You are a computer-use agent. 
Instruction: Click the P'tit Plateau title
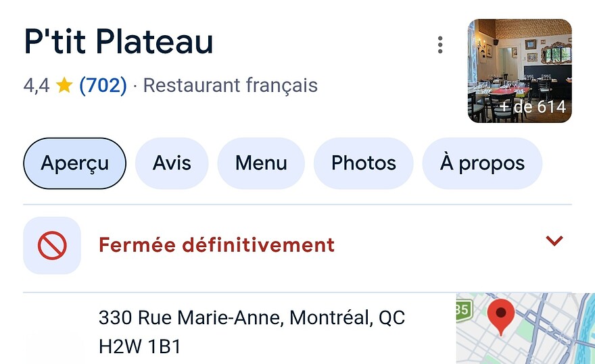(119, 42)
